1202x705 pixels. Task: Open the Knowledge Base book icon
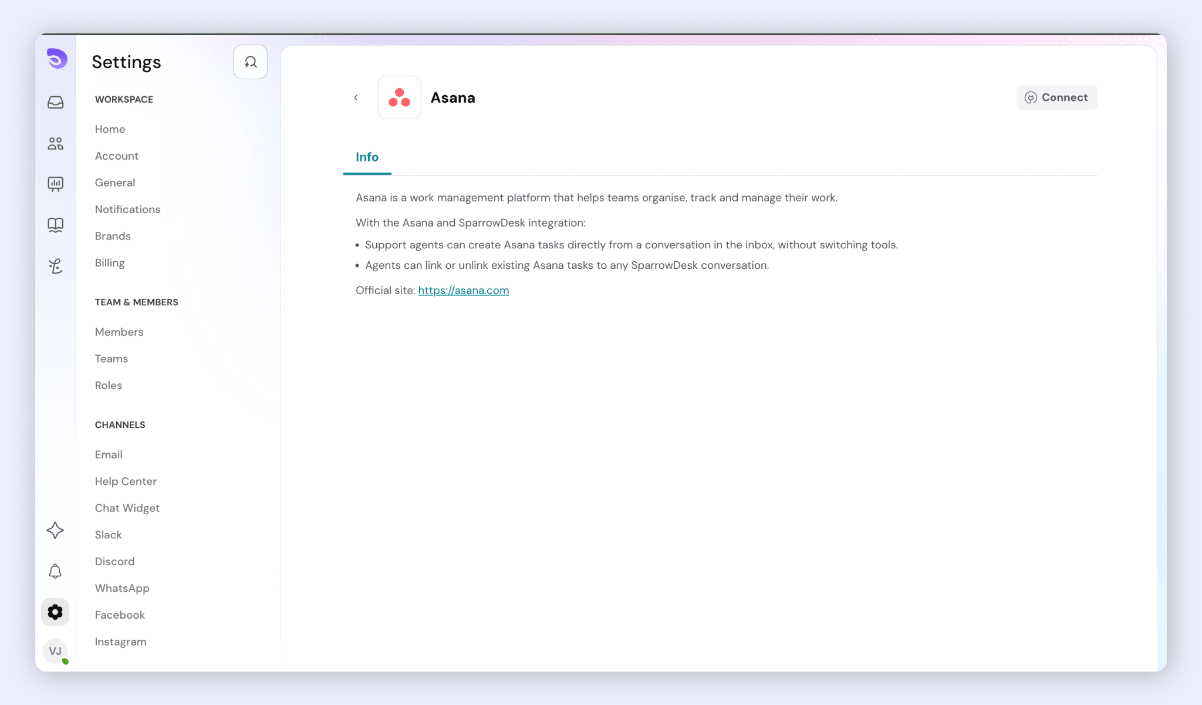click(56, 225)
